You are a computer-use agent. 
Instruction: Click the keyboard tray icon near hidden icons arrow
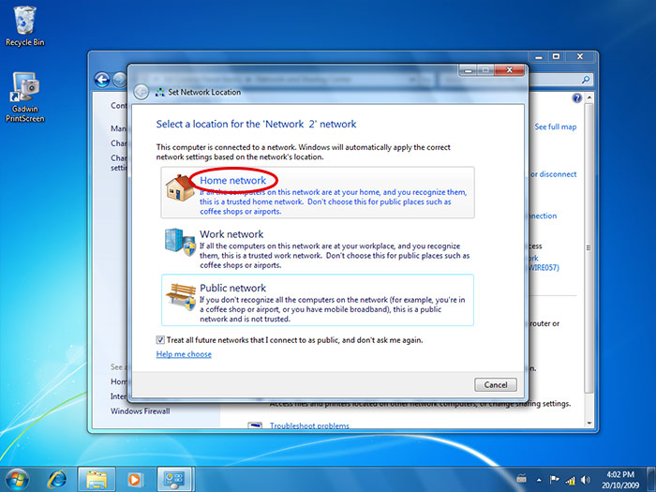521,478
